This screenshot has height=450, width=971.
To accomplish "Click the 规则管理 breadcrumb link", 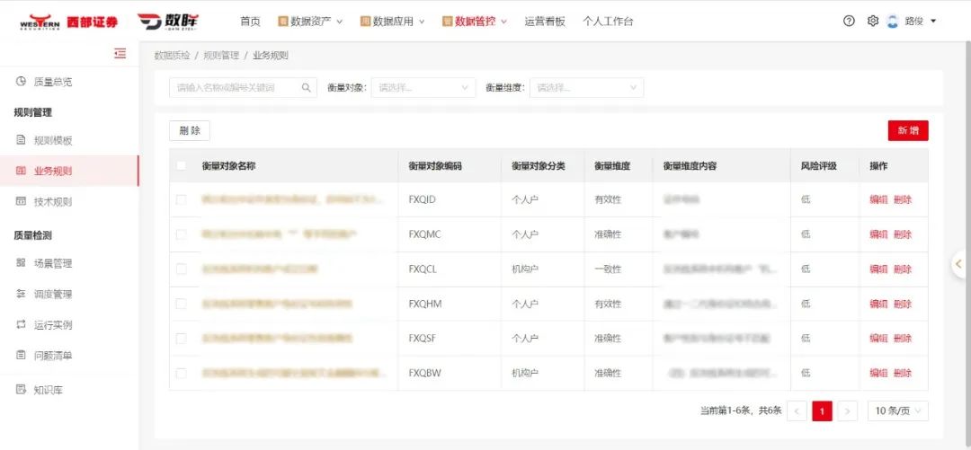I will [221, 55].
